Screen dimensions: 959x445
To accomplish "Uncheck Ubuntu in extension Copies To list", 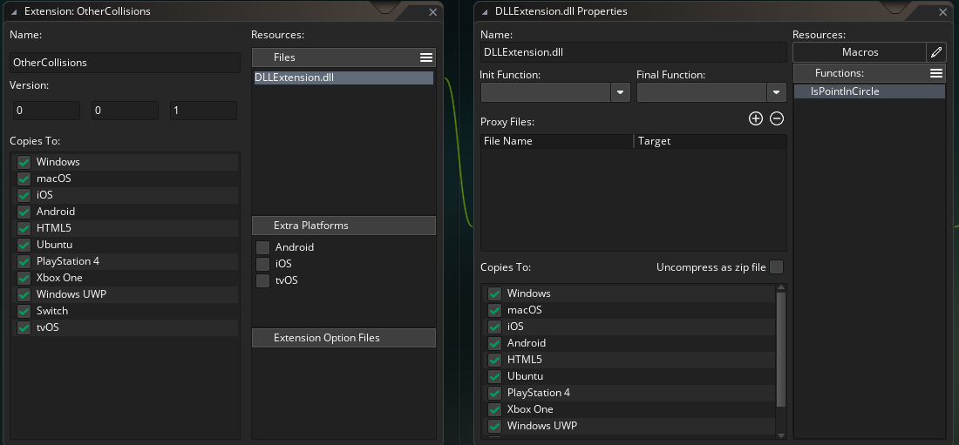I will 24,245.
